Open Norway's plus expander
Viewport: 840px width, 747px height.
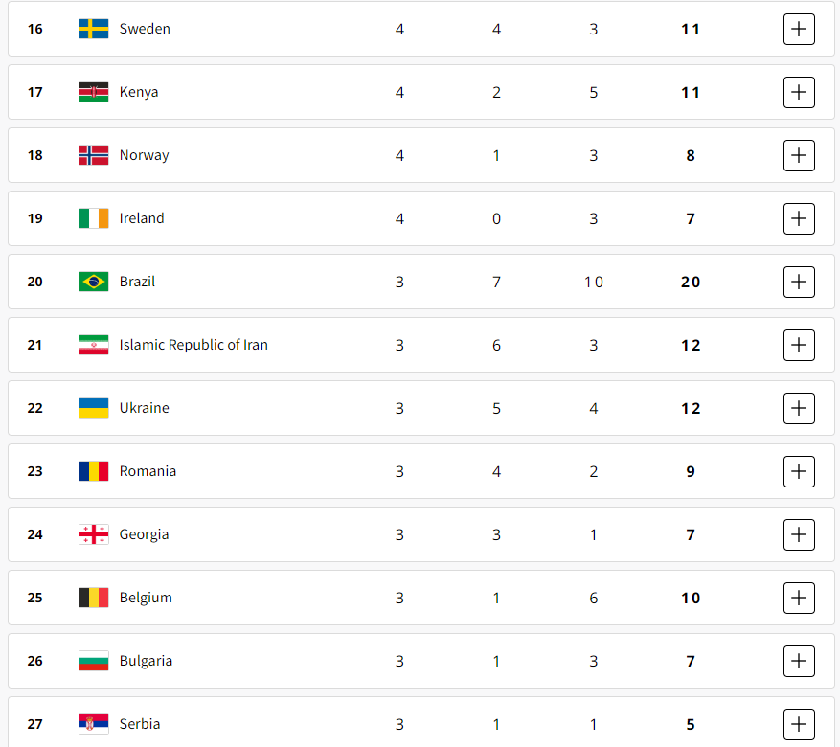[x=799, y=155]
